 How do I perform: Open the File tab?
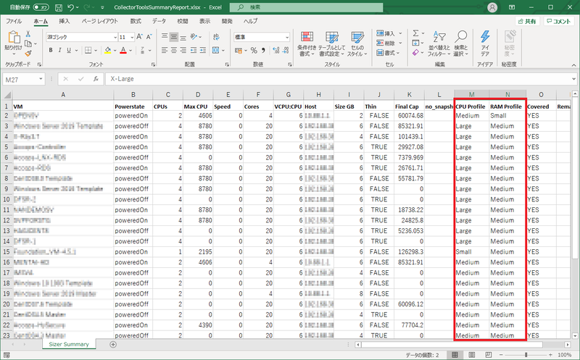(14, 21)
